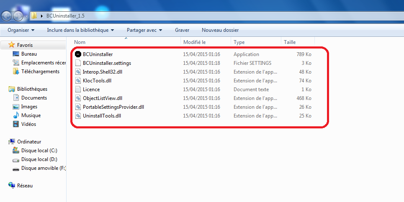
Task: Open the Vidéos library label
Action: pyautogui.click(x=28, y=124)
